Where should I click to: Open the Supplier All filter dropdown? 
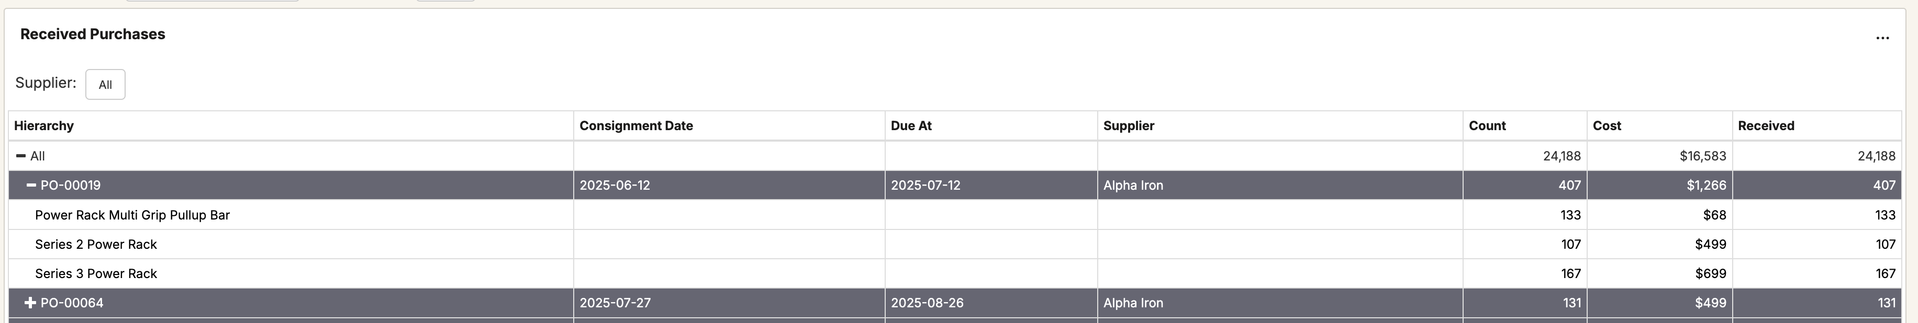[105, 85]
